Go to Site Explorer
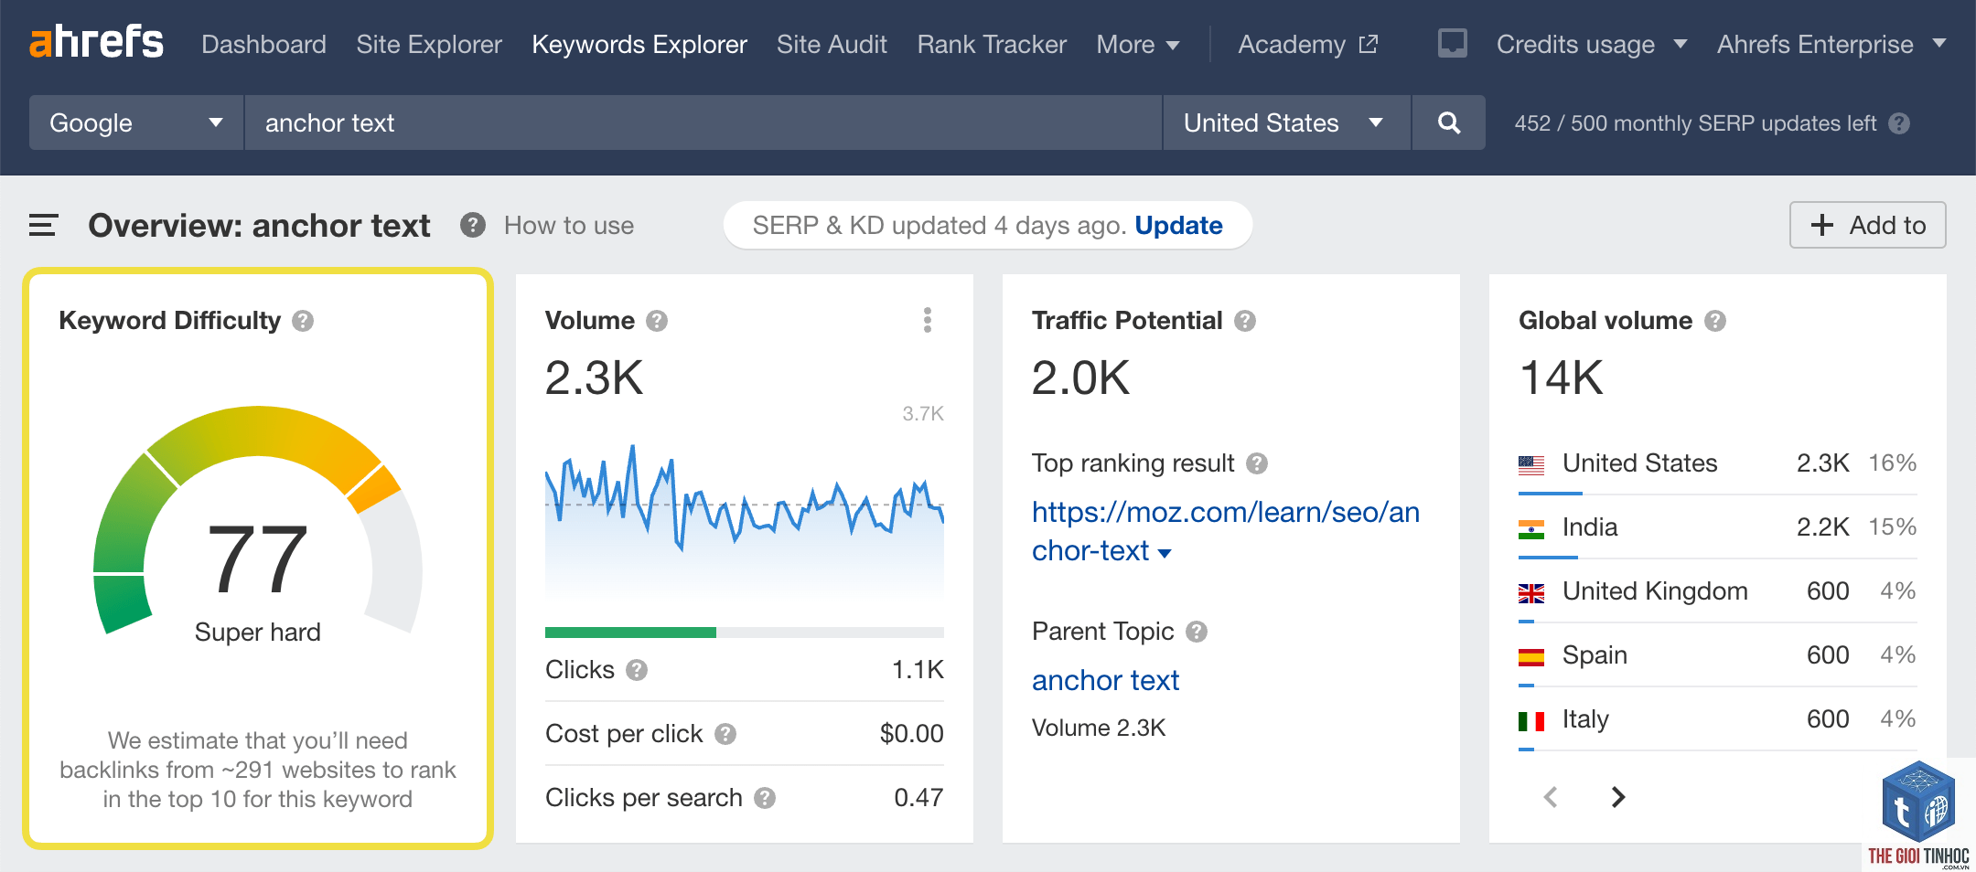 pyautogui.click(x=429, y=44)
